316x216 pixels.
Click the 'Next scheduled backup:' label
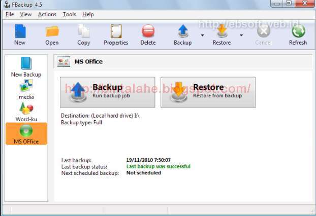90,173
